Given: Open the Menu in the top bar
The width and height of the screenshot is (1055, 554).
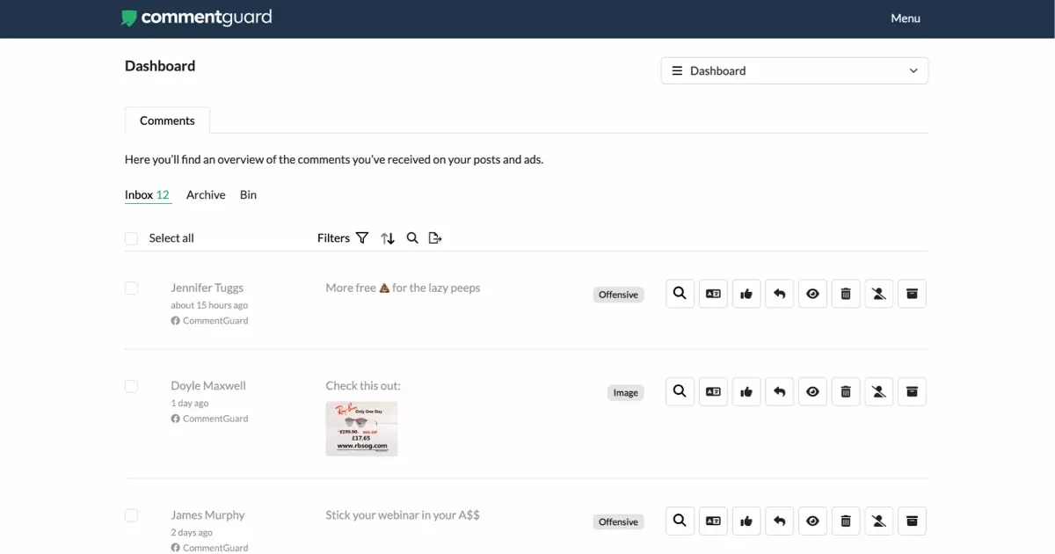Looking at the screenshot, I should tap(906, 18).
